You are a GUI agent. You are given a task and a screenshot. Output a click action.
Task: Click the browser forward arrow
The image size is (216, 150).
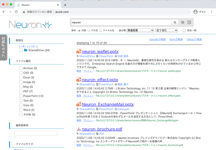coord(10,12)
